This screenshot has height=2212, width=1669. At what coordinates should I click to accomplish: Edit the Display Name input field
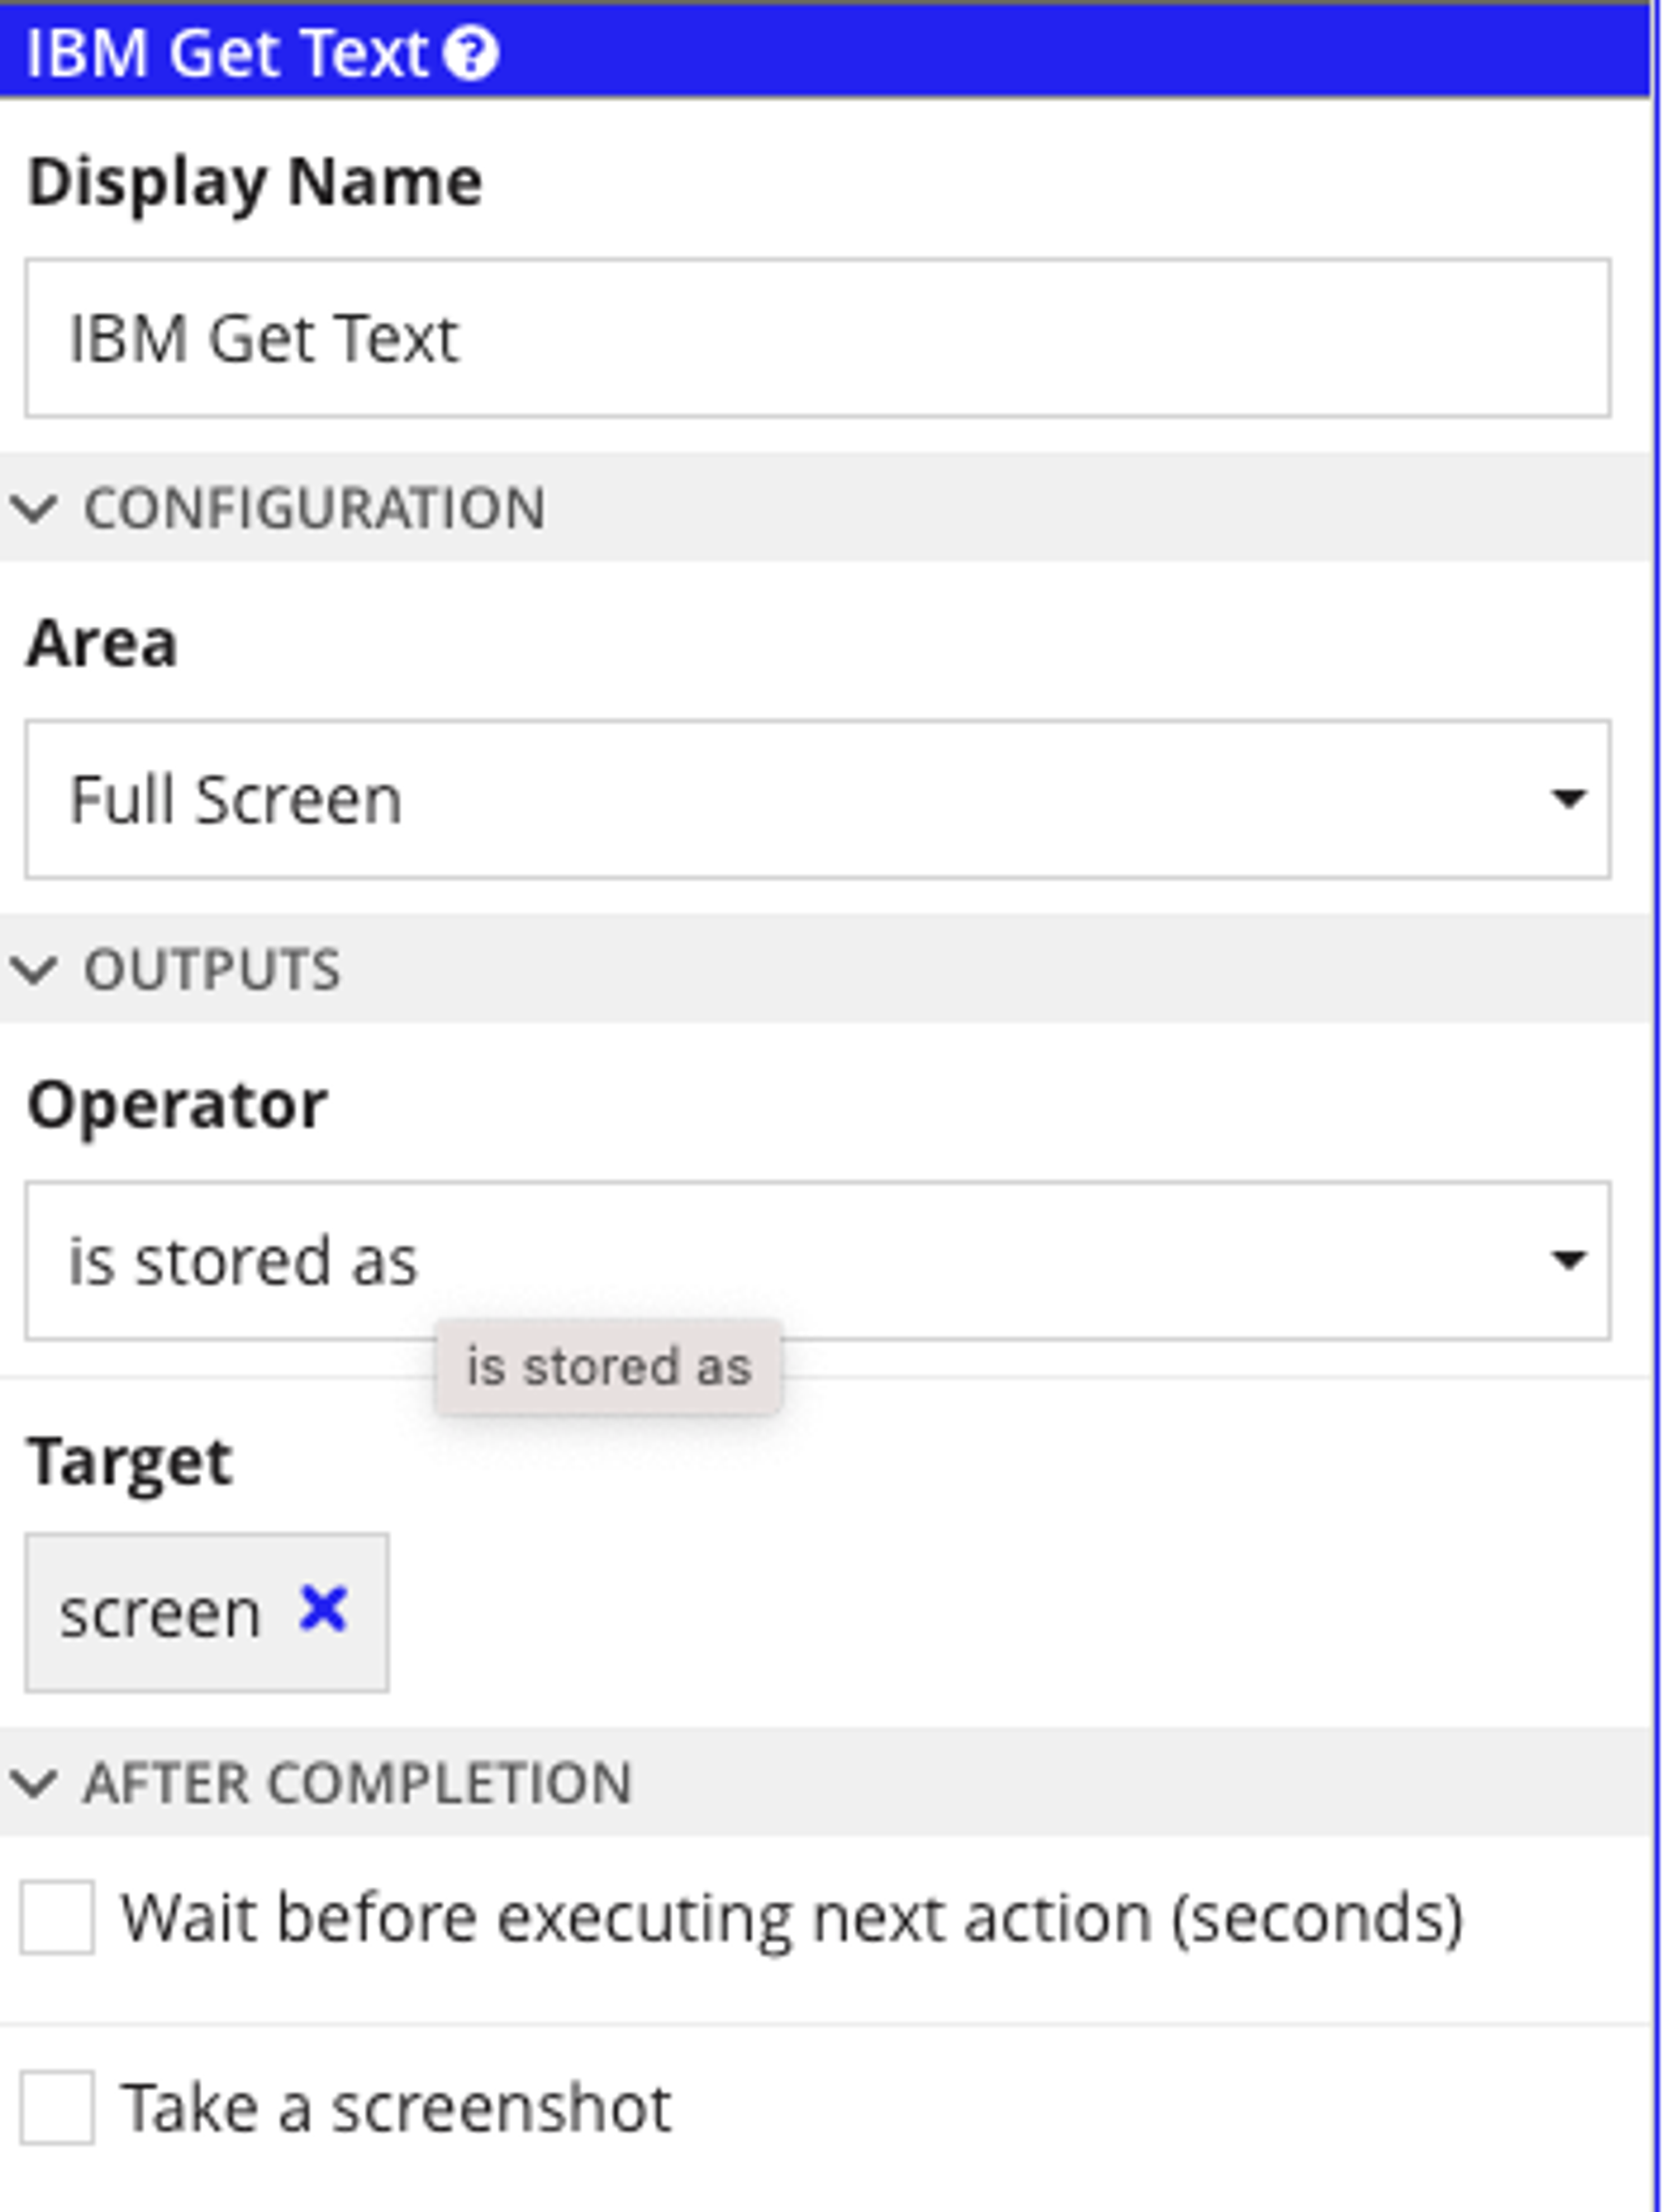[818, 338]
